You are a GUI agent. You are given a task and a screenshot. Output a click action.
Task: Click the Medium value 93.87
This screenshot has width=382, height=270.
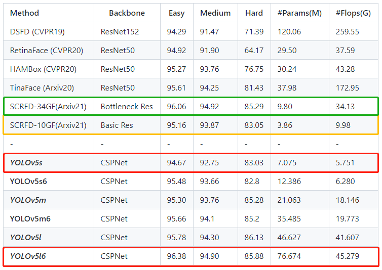click(210, 125)
